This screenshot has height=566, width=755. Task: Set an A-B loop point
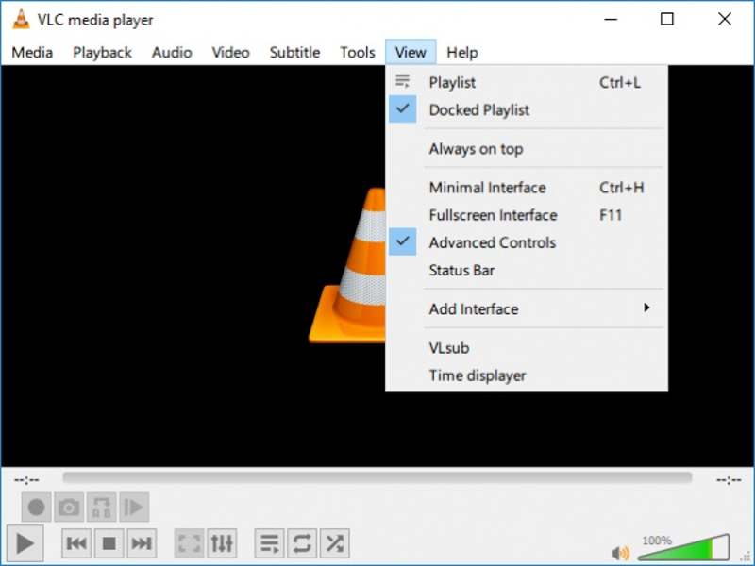click(102, 507)
